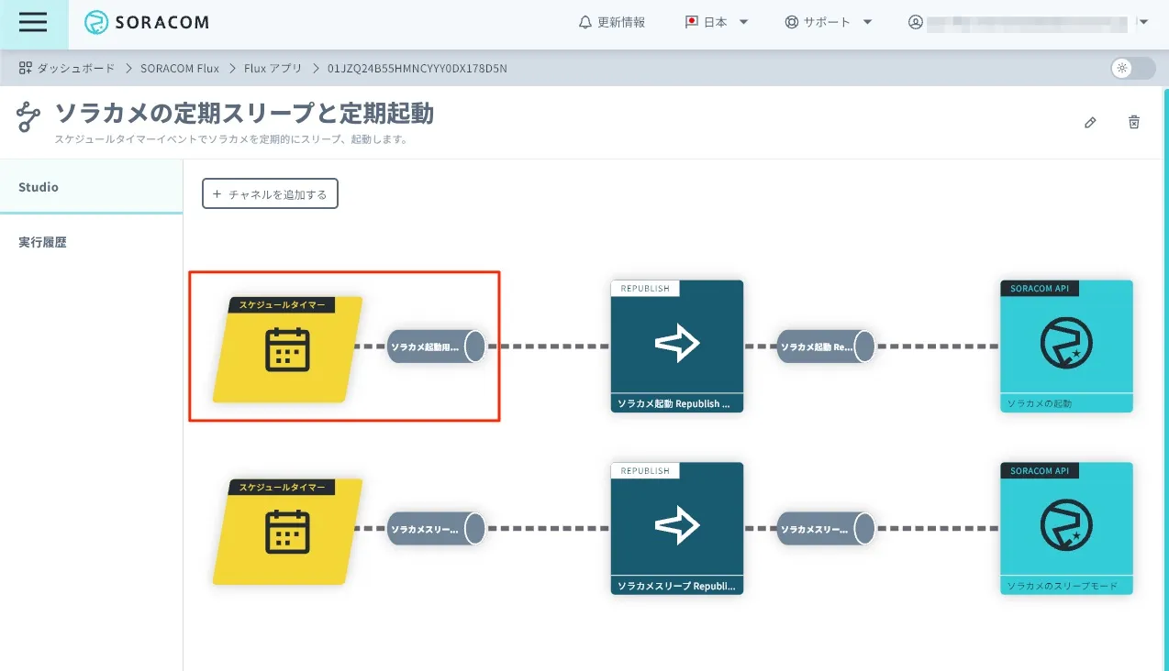Viewport: 1169px width, 671px height.
Task: Go to SORACOM Flux breadcrumb
Action: click(x=180, y=69)
